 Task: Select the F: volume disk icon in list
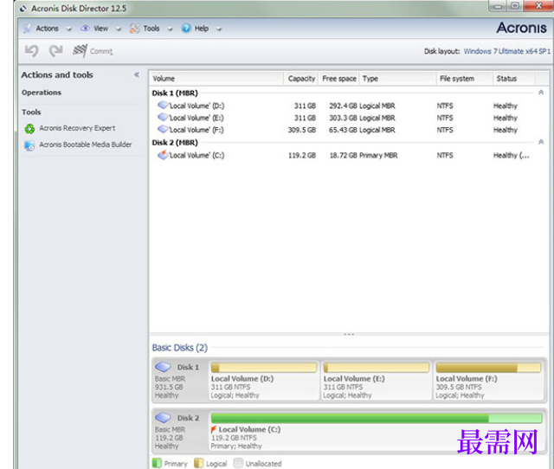[163, 129]
